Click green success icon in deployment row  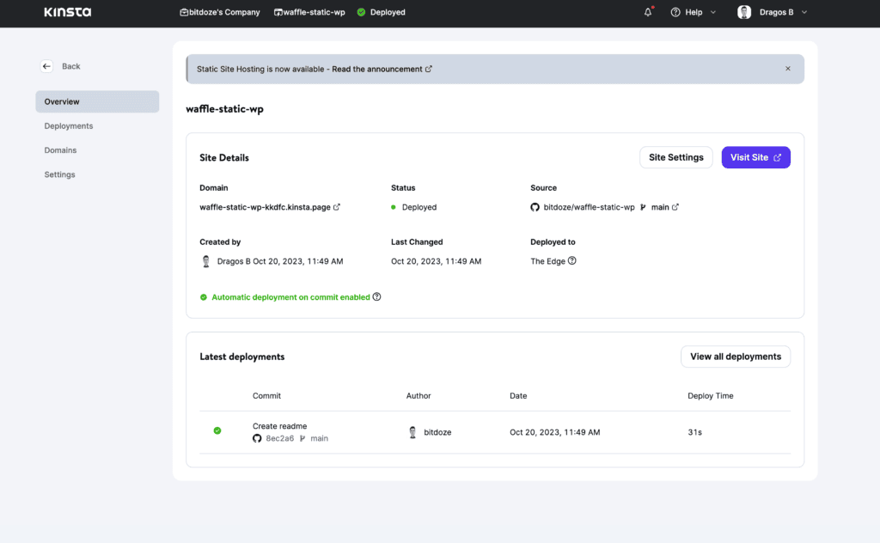[217, 430]
